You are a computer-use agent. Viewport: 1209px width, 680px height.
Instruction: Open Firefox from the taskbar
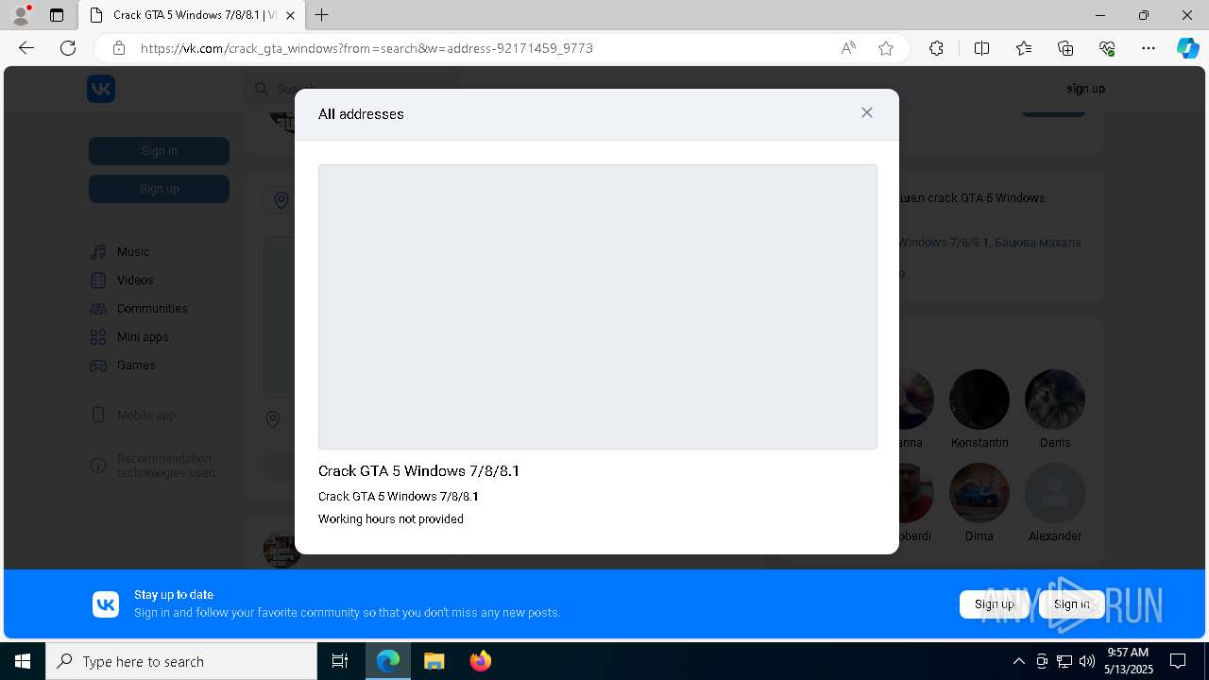[x=481, y=661]
